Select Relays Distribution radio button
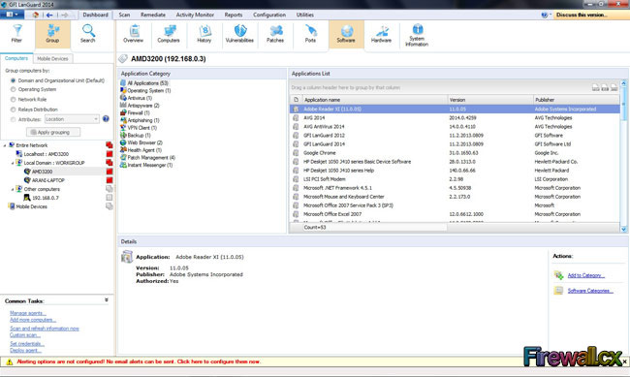The image size is (630, 377). [x=14, y=110]
